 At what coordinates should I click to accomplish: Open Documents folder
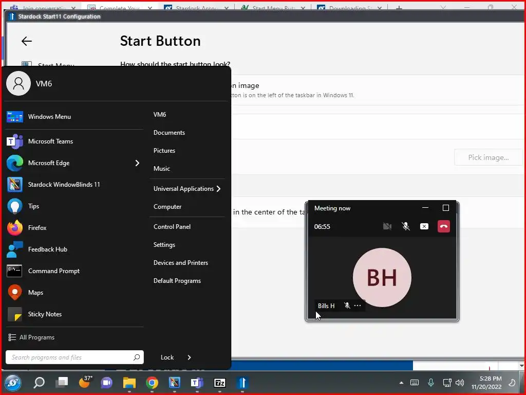pos(169,133)
